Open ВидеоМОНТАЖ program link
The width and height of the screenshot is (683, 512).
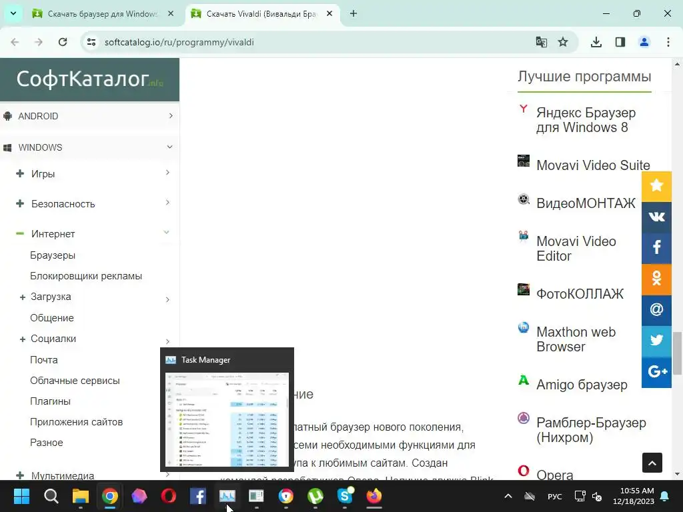[x=586, y=203]
